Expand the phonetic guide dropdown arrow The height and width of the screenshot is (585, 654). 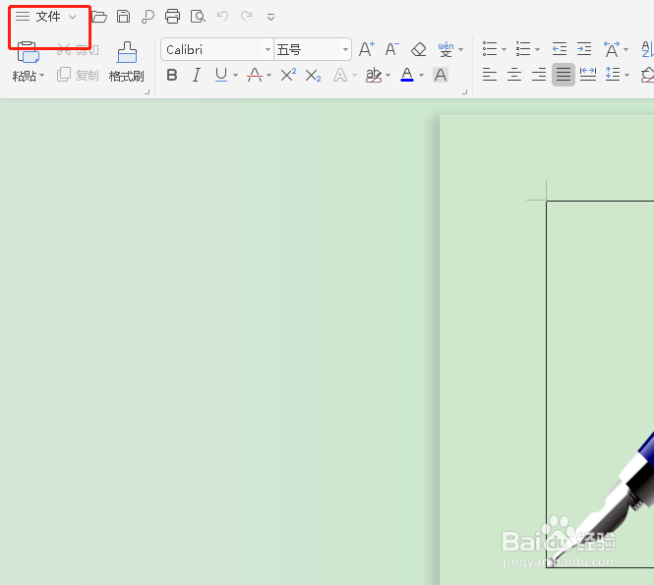(461, 49)
